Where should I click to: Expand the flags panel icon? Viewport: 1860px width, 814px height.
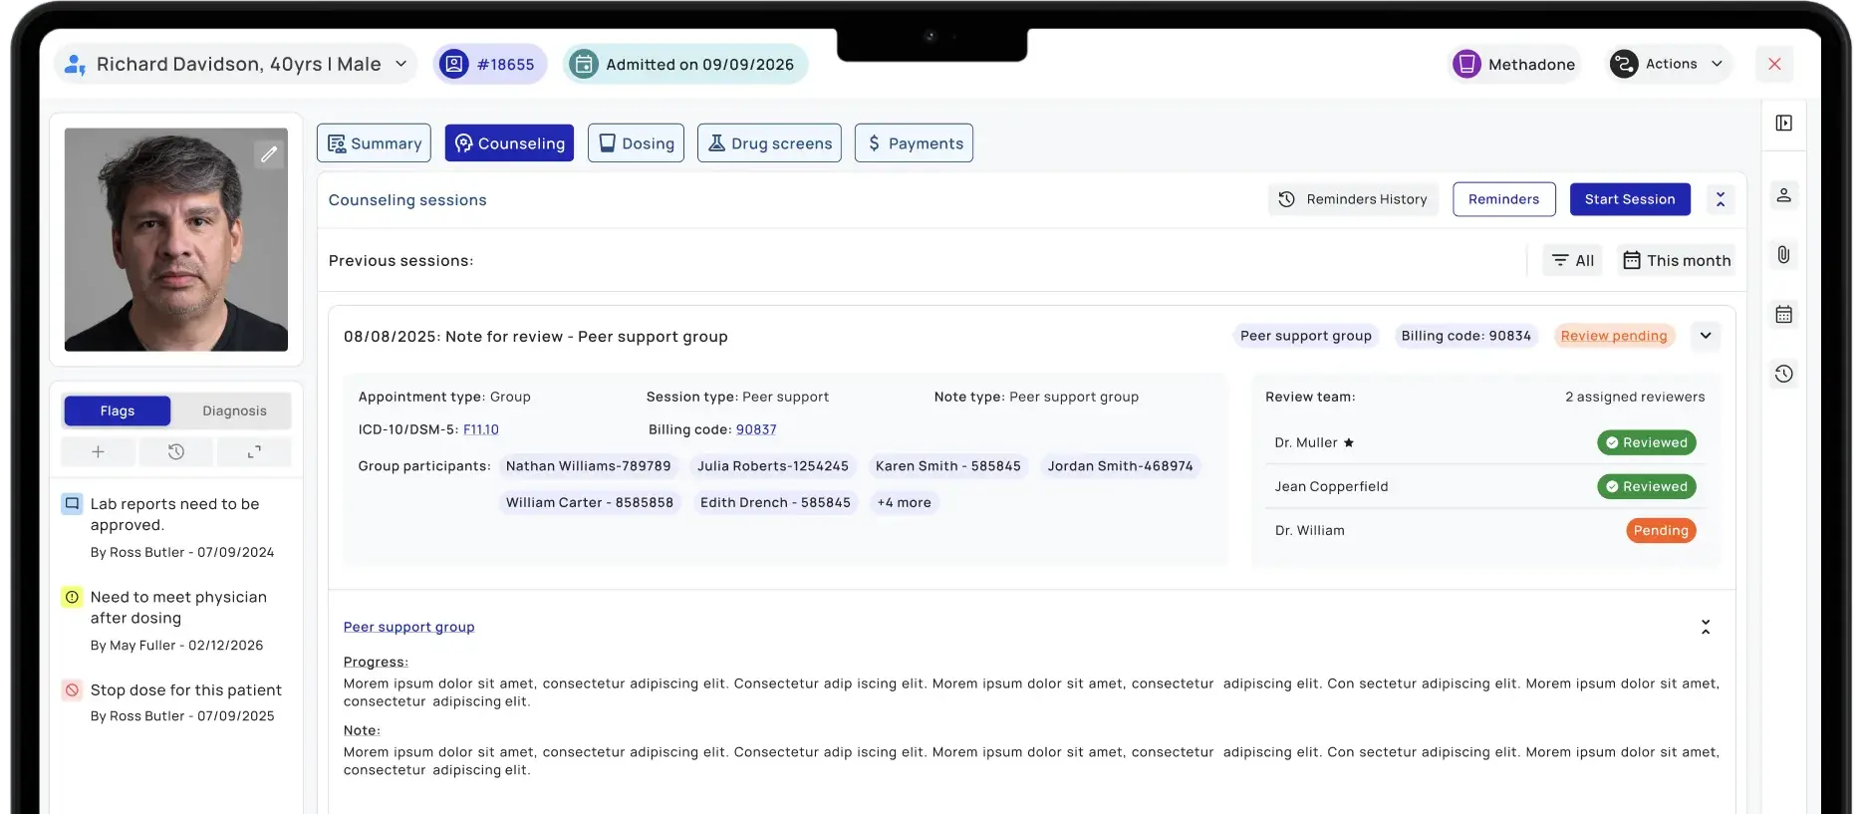point(254,451)
